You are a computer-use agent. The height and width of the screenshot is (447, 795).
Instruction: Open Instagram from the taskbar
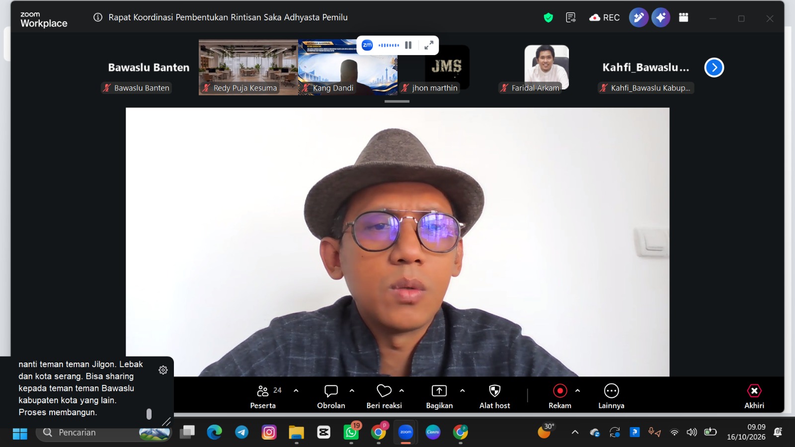(x=269, y=433)
